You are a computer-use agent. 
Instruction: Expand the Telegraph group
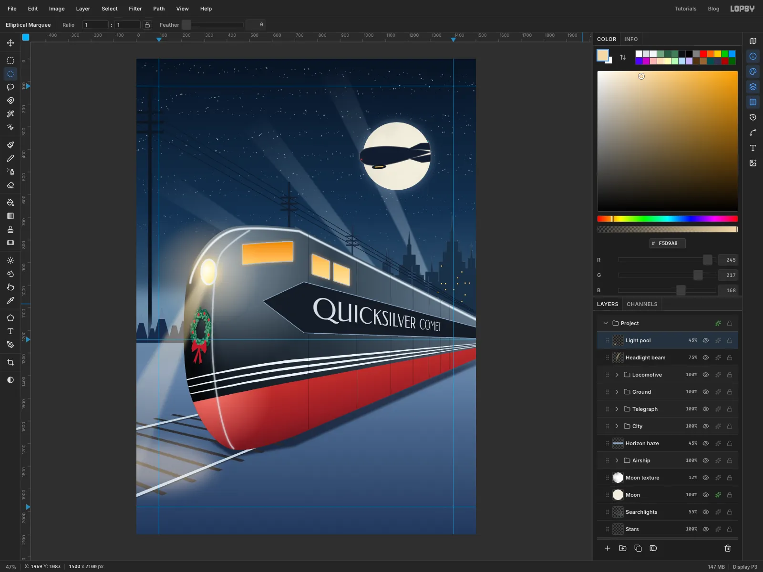(617, 409)
